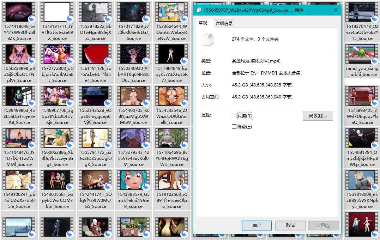This screenshot has width=380, height=240.
Task: Click the multi-file stack icon in the properties dialog
Action: [208, 40]
